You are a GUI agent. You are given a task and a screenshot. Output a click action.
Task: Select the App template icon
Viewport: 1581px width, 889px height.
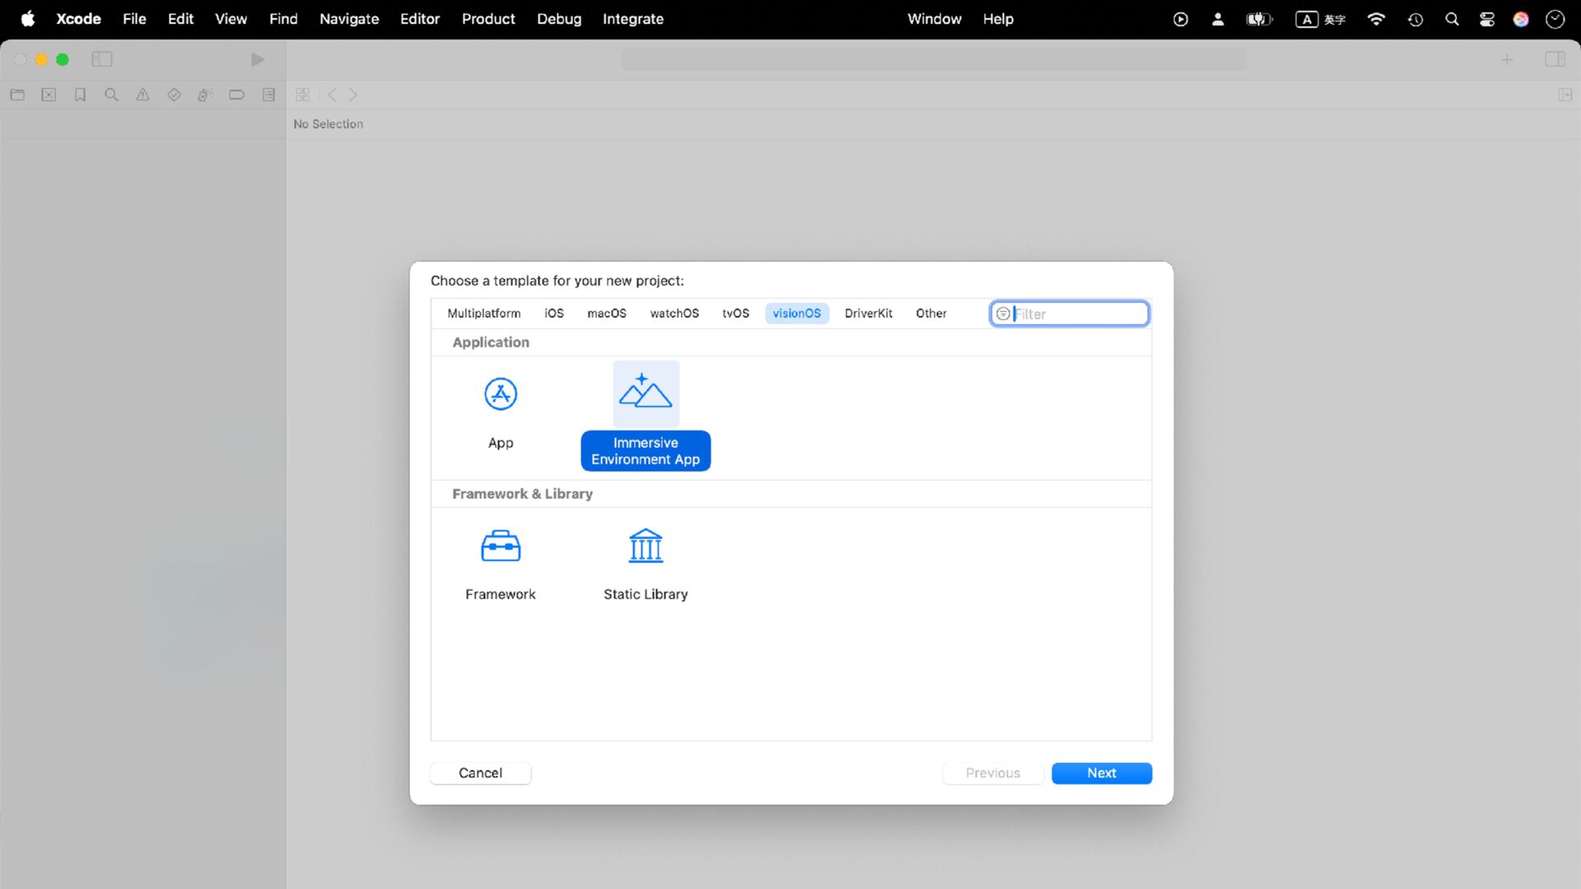[x=501, y=394]
